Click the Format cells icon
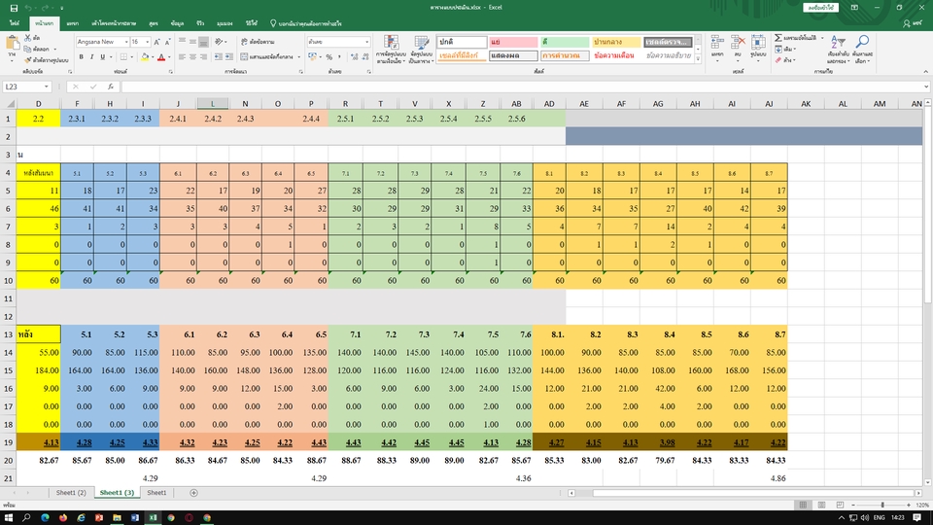Screen dimensions: 933x525 click(x=758, y=43)
